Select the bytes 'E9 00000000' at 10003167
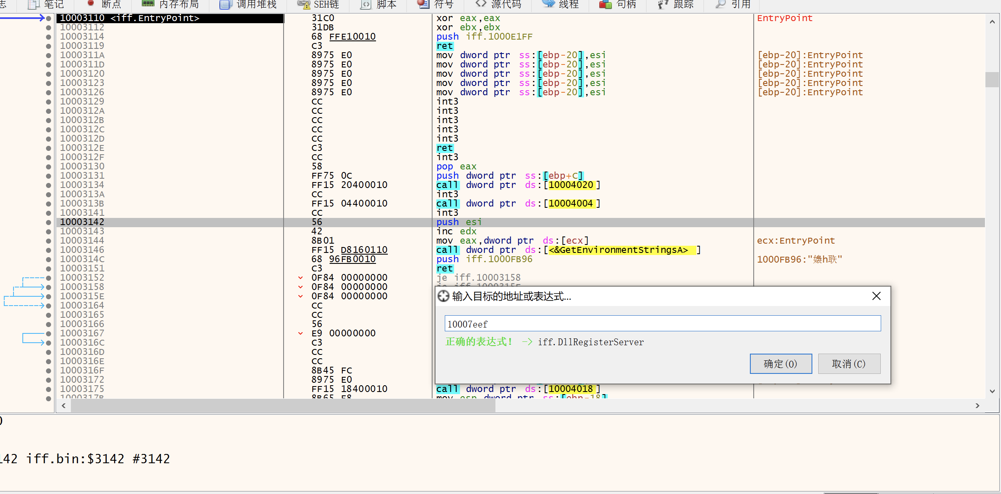This screenshot has height=494, width=1001. coord(344,333)
